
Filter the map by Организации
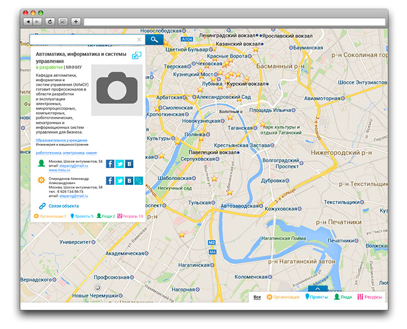[283, 297]
